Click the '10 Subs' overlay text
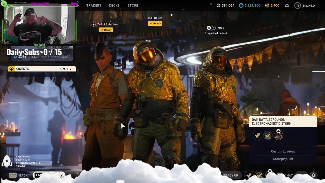The width and height of the screenshot is (325, 183). (x=21, y=166)
